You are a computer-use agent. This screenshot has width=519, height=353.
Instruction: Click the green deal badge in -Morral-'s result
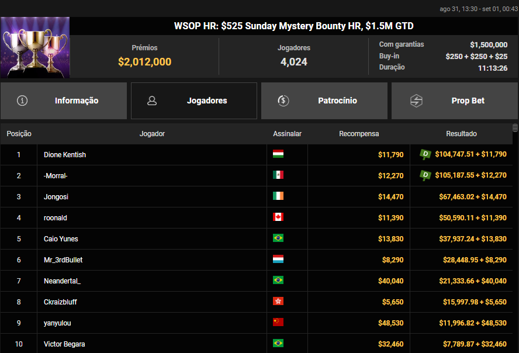(425, 175)
